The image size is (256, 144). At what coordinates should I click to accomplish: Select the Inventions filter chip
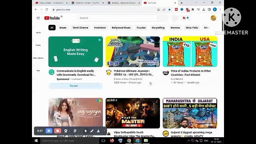tap(100, 28)
